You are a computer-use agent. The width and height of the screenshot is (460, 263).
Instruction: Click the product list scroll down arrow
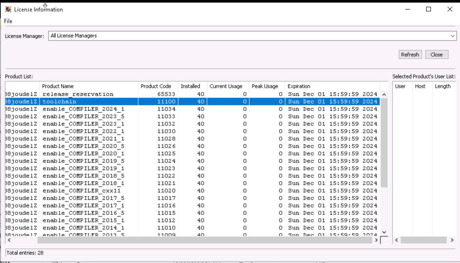384,232
